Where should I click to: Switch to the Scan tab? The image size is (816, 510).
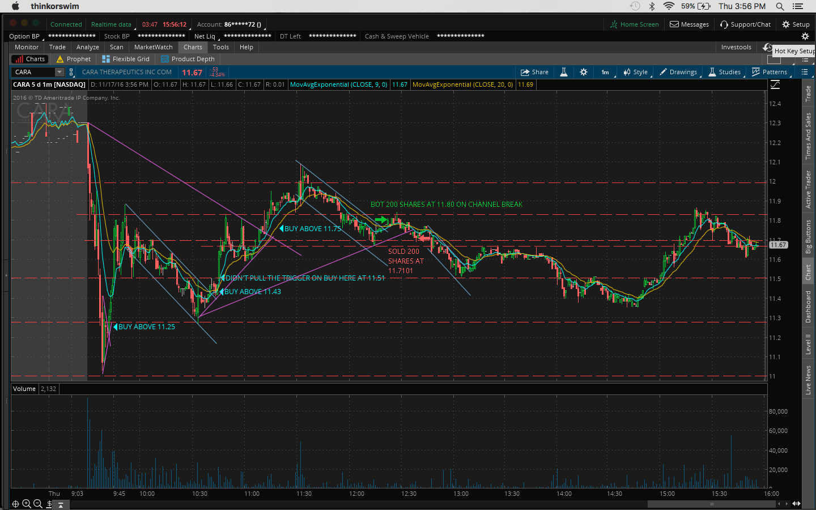(117, 47)
